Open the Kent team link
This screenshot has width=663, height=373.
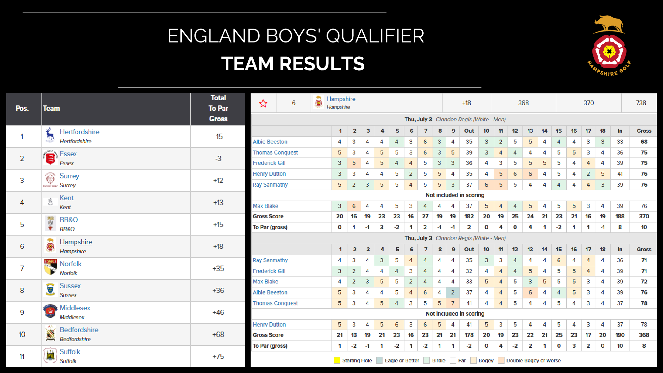click(x=67, y=198)
